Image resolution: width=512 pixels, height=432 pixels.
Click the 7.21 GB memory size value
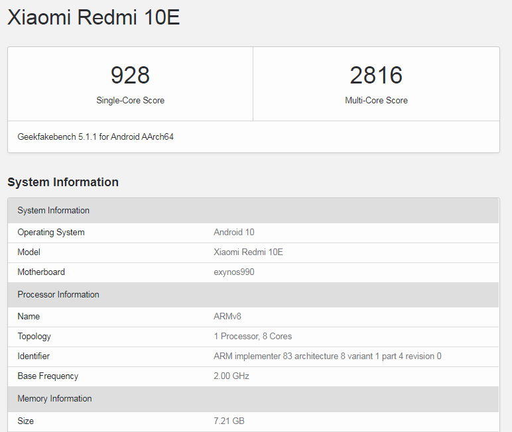point(229,421)
